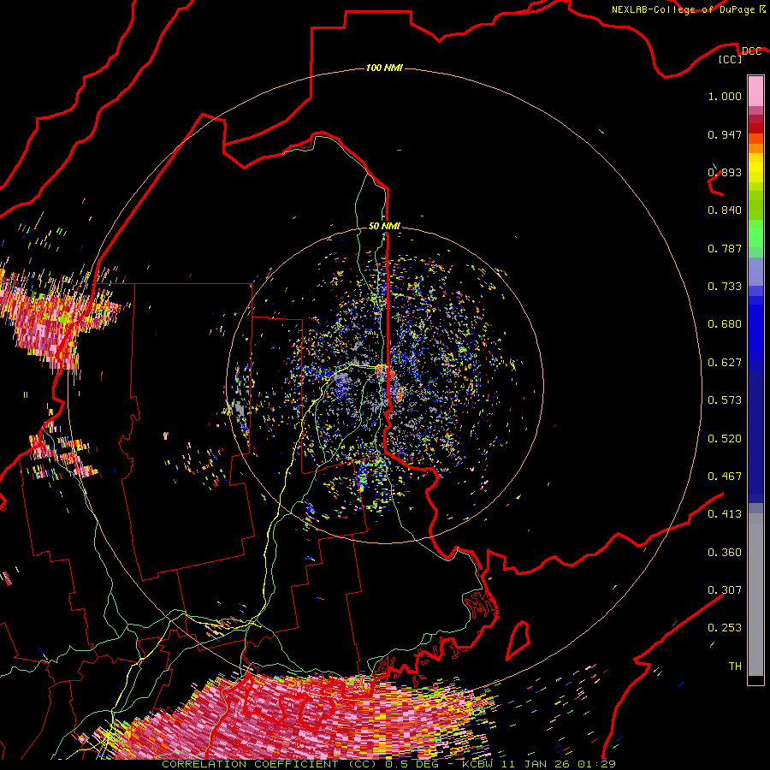Pick the black TH color bar segment

coord(755,680)
